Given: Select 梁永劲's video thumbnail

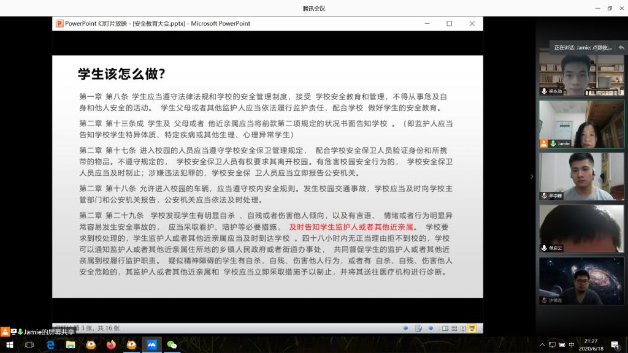Looking at the screenshot, I should (581, 74).
